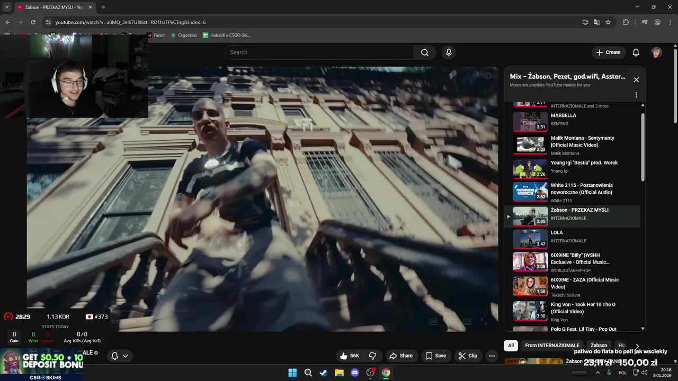Screen dimensions: 678x381
Task: Show hidden system tray icons chevron
Action: tap(597, 373)
